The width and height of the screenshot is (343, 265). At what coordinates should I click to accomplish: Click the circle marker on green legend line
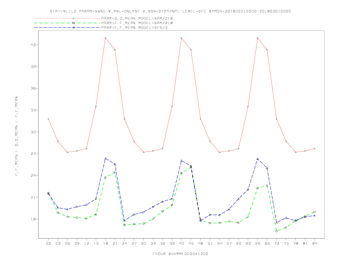[x=74, y=23]
